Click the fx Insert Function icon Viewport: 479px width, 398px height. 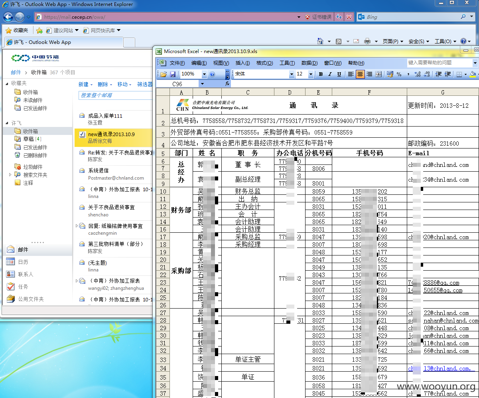[x=227, y=84]
